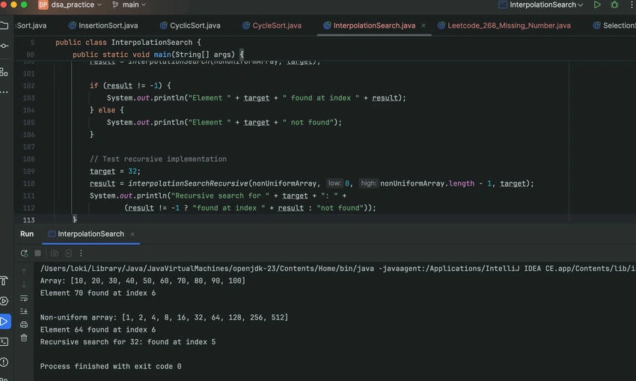Switch to the partially visible Sort.java tab
The width and height of the screenshot is (636, 381).
(31, 25)
